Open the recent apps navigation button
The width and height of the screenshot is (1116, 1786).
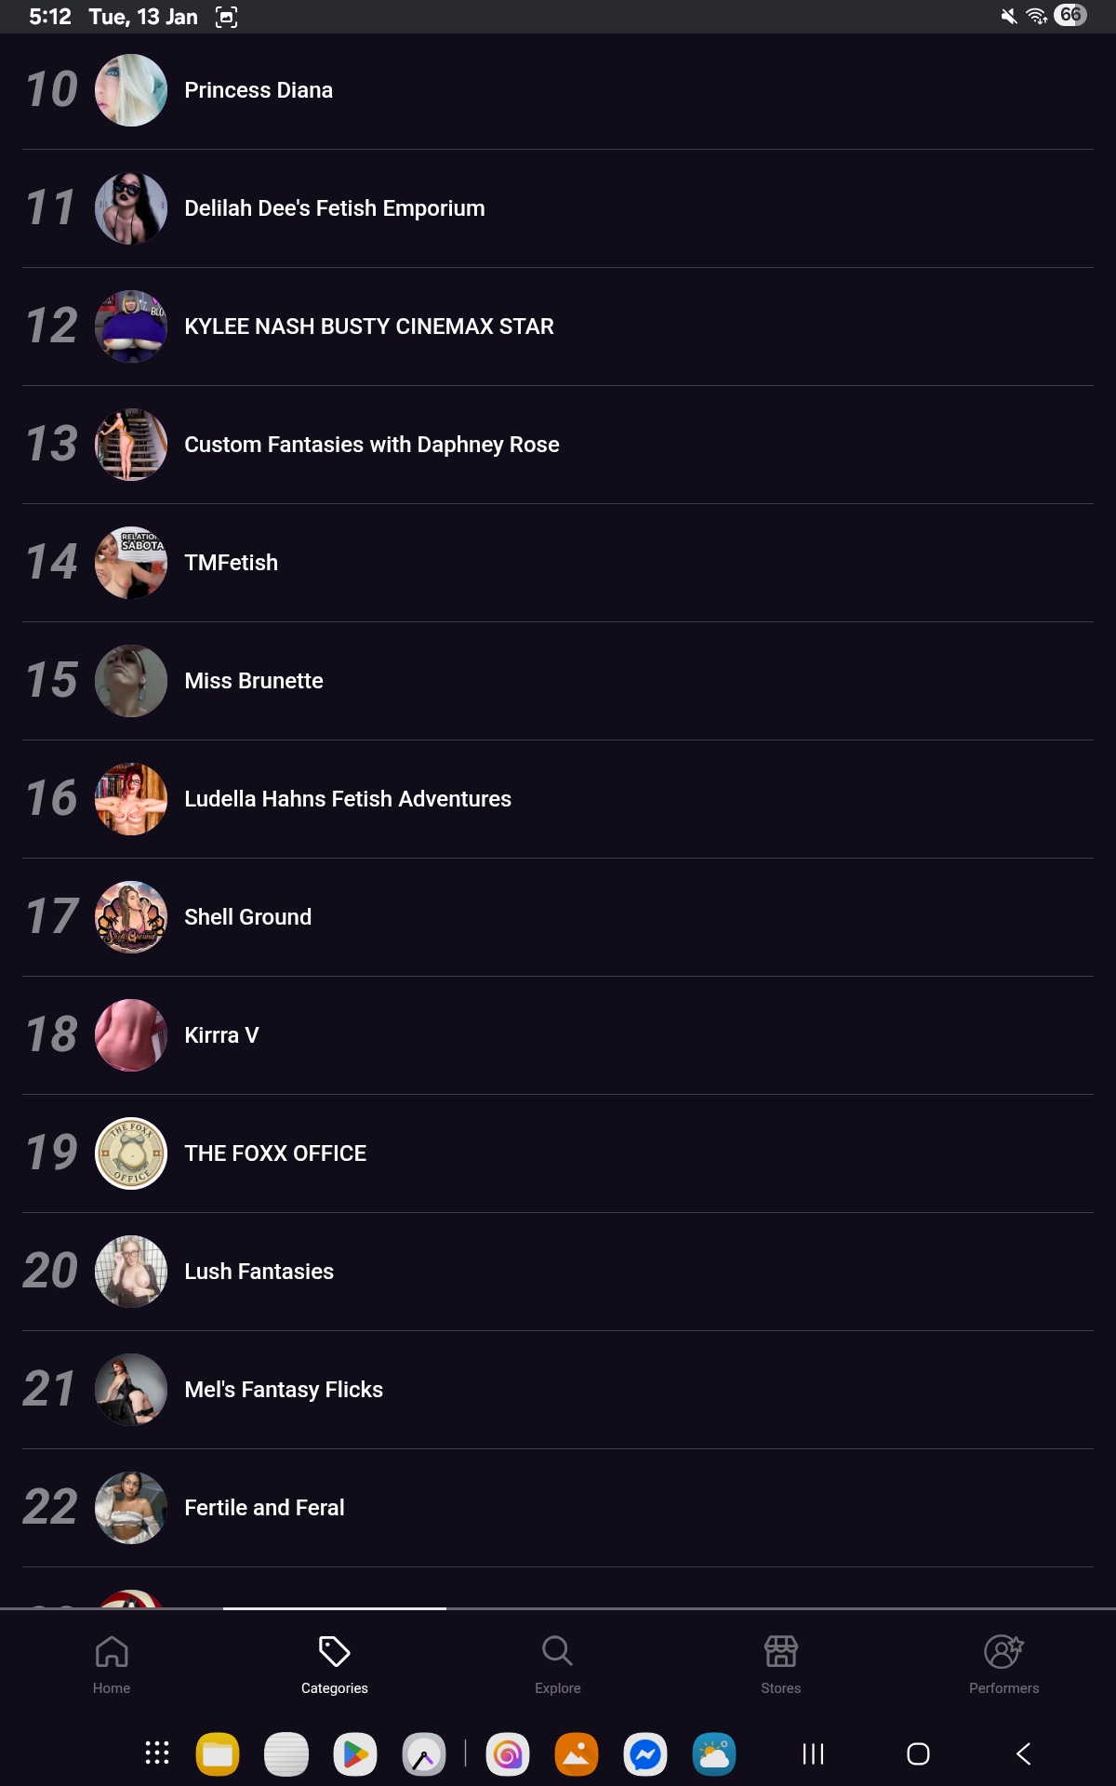point(813,1754)
